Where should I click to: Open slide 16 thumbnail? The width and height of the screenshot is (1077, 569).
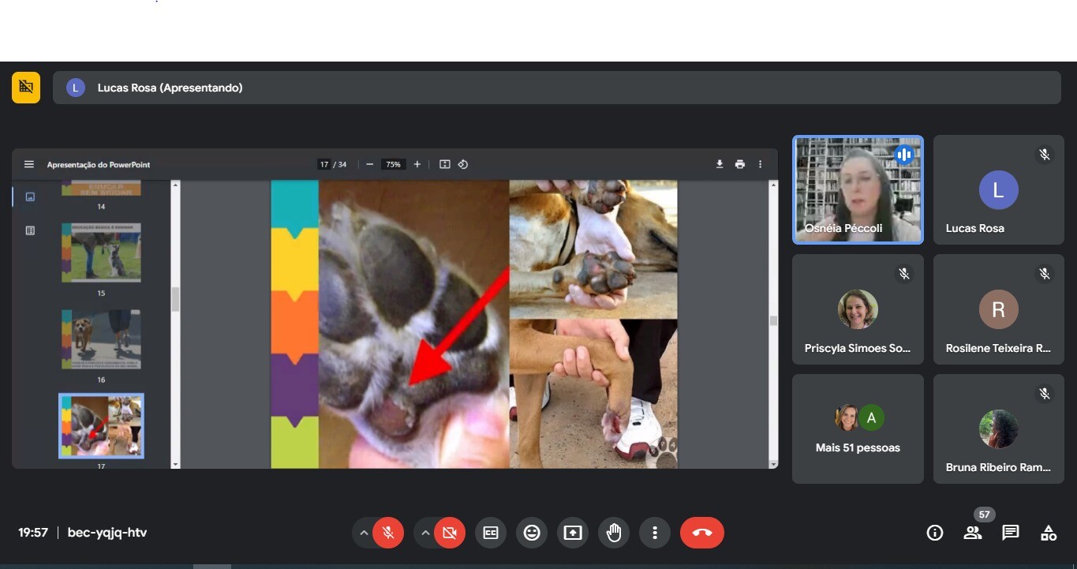click(x=101, y=339)
